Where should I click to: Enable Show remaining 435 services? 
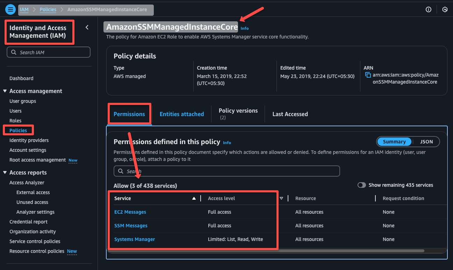pos(362,185)
